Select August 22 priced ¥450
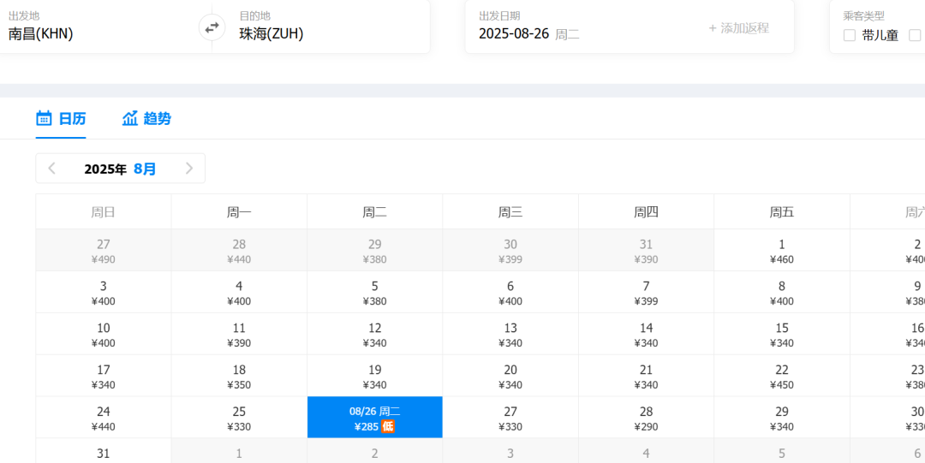 (782, 377)
